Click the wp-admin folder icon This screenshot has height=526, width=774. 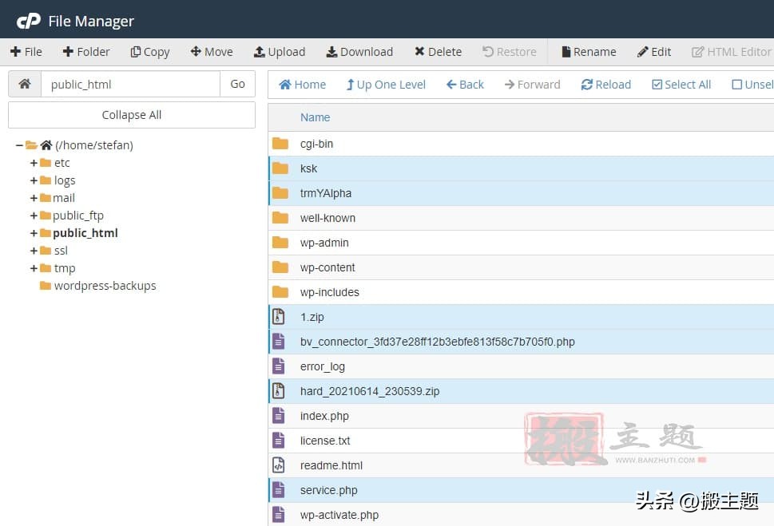280,243
